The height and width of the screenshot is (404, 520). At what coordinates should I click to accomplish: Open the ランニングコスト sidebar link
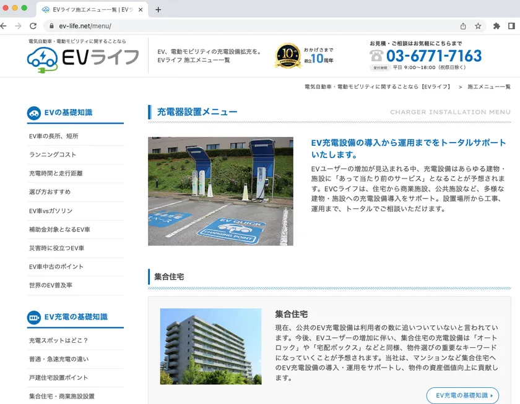tap(53, 154)
